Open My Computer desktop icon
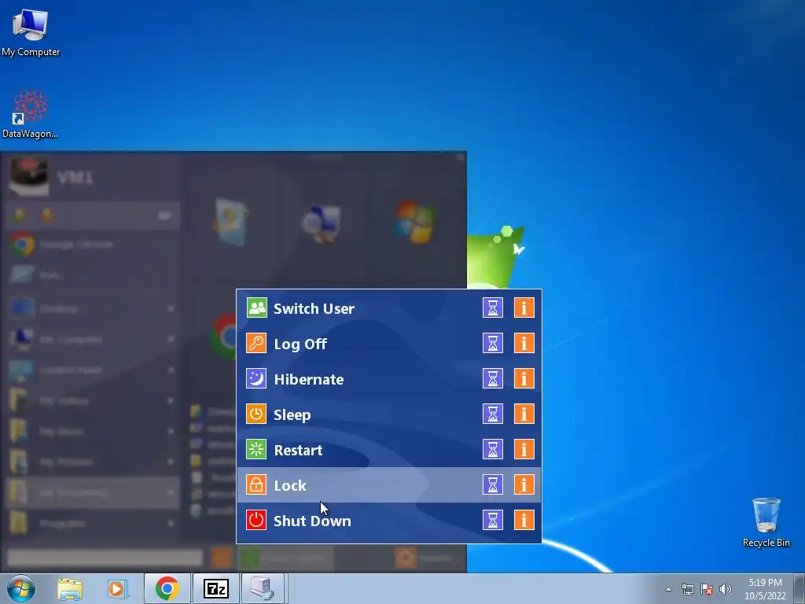The image size is (805, 604). pyautogui.click(x=31, y=31)
